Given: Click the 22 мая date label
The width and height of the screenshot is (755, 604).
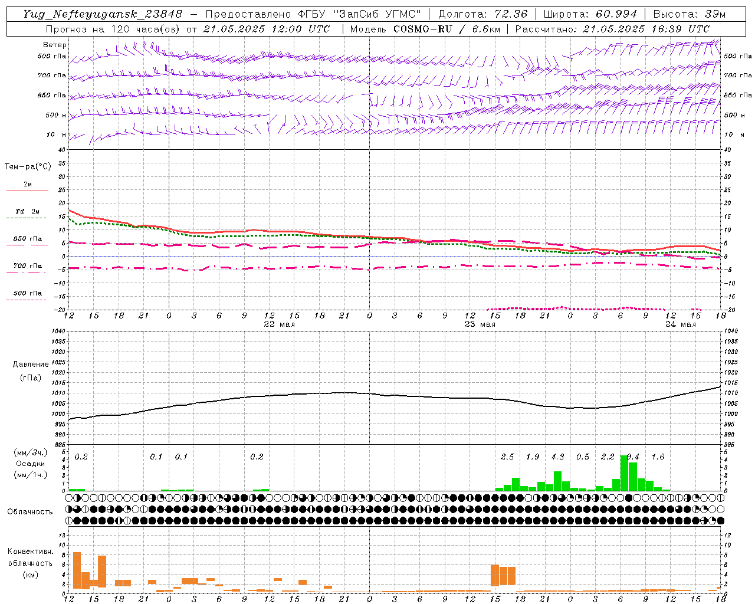Looking at the screenshot, I should tap(280, 324).
